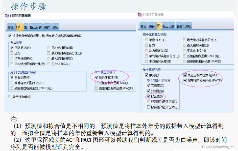Switch to the 统计 tab in the plots dialog
Image resolution: width=238 pixels, height=151 pixels.
(152, 26)
